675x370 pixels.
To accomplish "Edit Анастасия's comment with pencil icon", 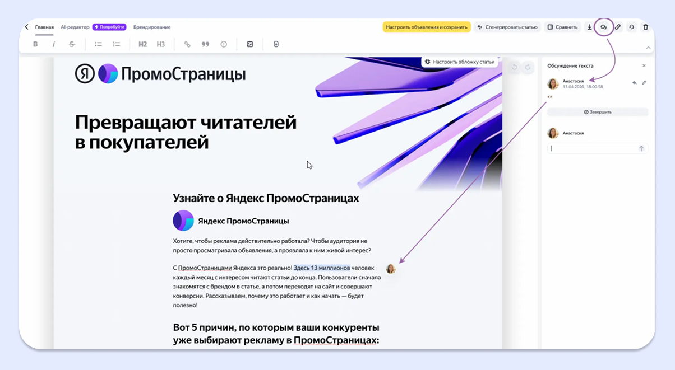I will pos(644,82).
